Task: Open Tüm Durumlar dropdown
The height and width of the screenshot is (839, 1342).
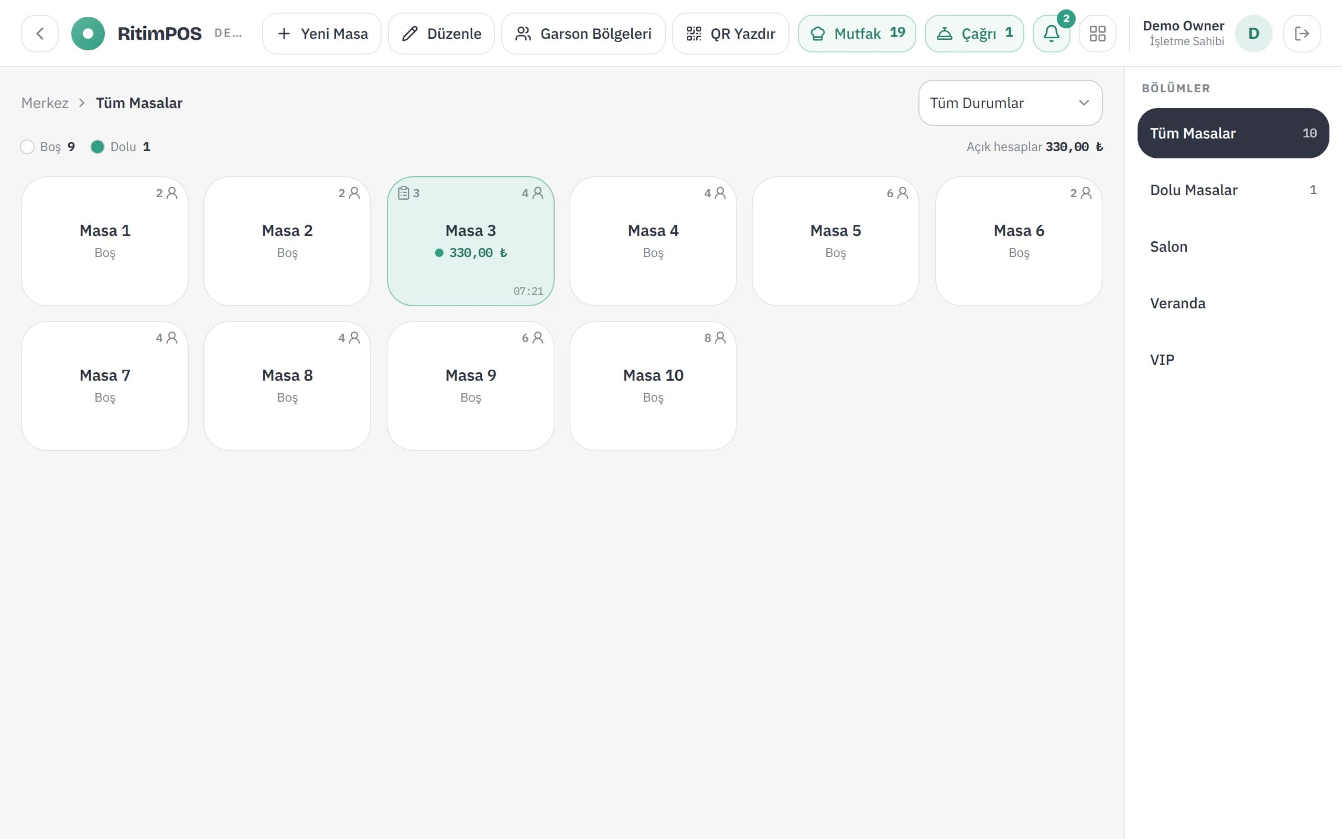Action: pyautogui.click(x=1010, y=103)
